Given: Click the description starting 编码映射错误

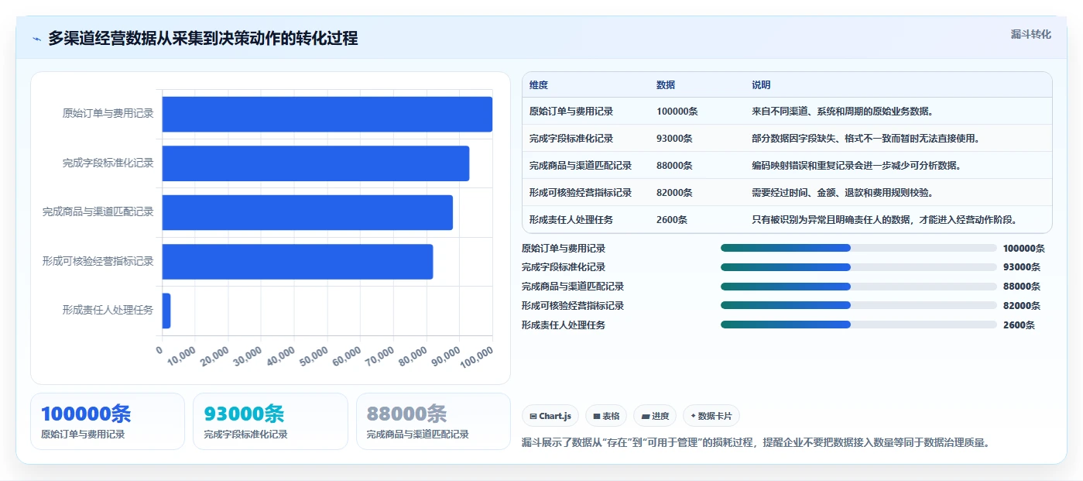Looking at the screenshot, I should tap(857, 166).
